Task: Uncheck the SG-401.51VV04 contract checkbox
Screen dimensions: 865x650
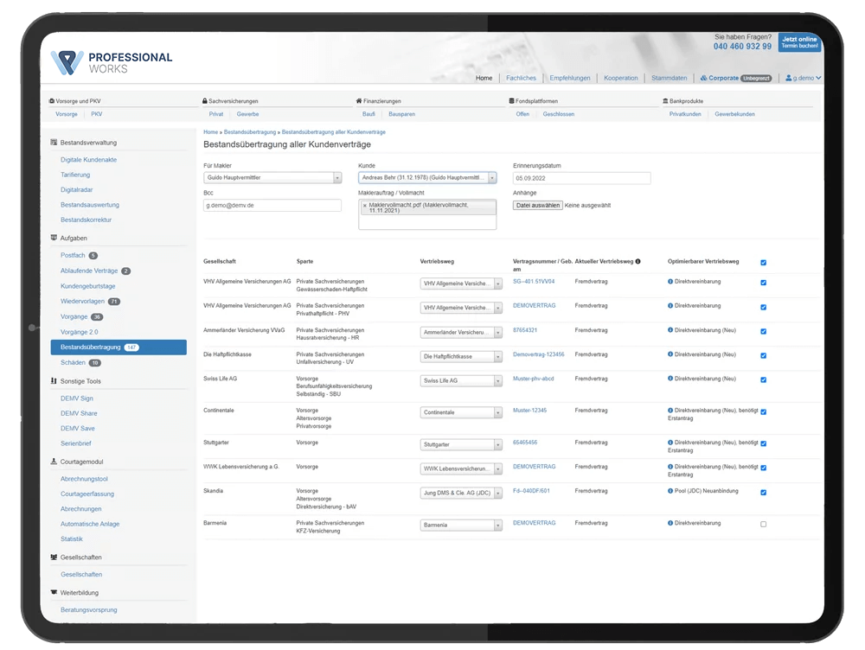Action: point(764,283)
